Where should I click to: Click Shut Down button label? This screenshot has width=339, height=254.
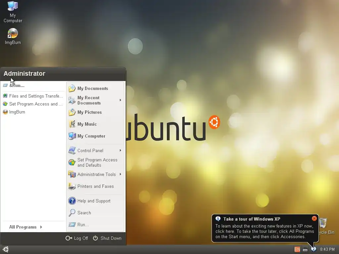pos(111,238)
